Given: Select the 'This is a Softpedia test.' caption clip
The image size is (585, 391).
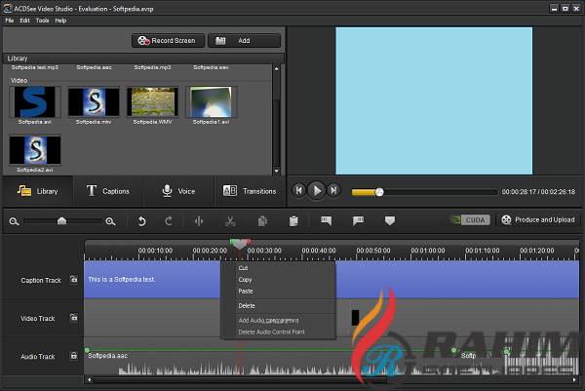Looking at the screenshot, I should pos(152,280).
